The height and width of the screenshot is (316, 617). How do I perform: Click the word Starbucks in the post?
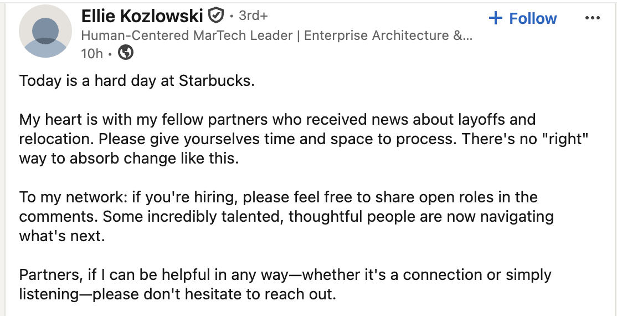pos(215,80)
